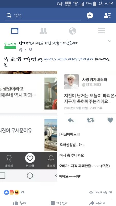
Task: Open the 댓글 174개 comments count
Action: (x=95, y=192)
